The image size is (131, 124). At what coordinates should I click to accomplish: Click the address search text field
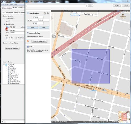click(x=56, y=6)
